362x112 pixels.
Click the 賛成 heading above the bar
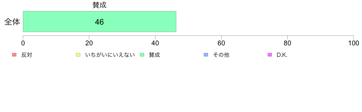(x=100, y=5)
